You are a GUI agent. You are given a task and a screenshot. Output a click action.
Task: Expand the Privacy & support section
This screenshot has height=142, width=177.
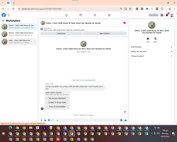[x=152, y=56]
